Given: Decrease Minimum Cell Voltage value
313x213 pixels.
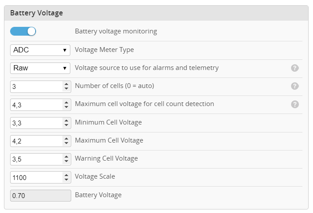Looking at the screenshot, I should [x=66, y=125].
